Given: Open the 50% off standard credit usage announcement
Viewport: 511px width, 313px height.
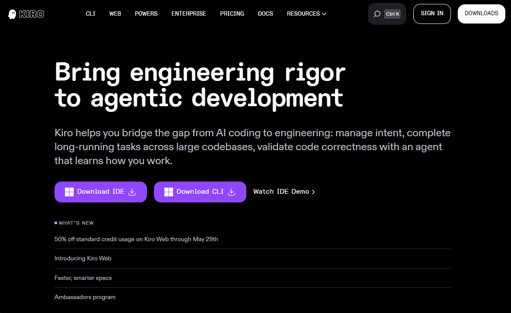Looking at the screenshot, I should coord(136,239).
